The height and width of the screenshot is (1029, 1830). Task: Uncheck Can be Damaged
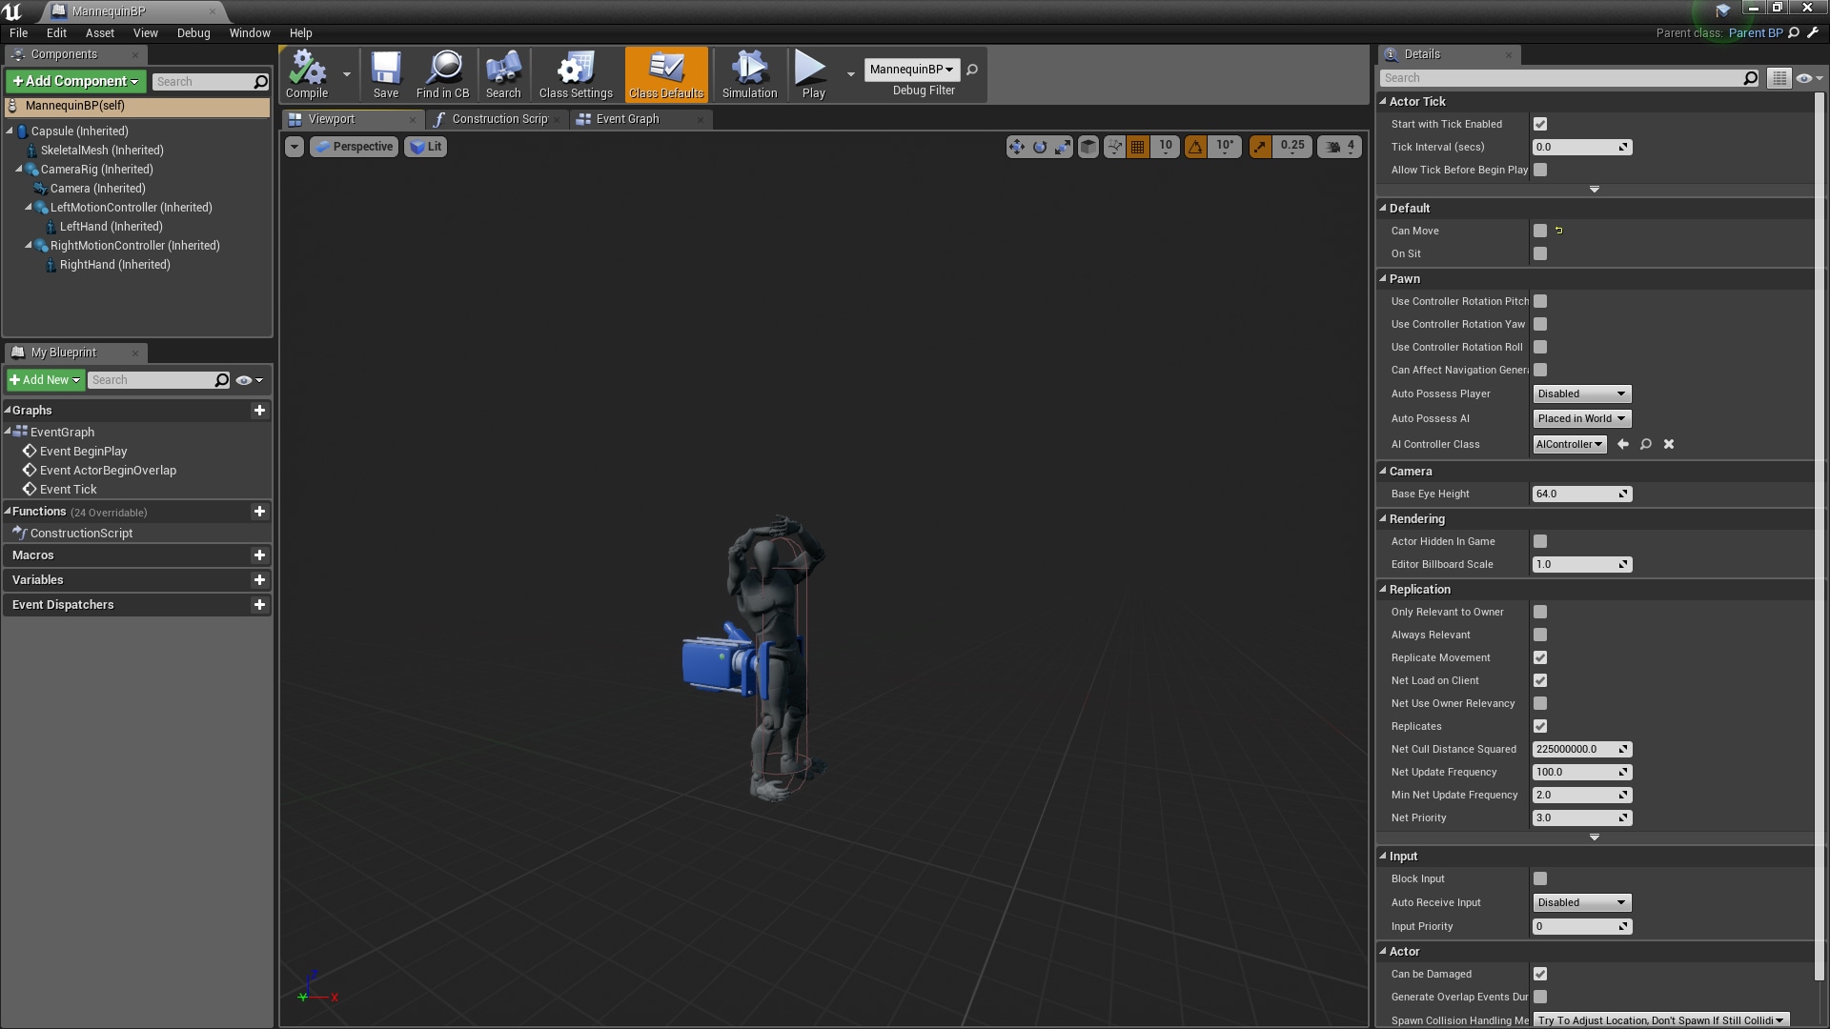[x=1540, y=974]
